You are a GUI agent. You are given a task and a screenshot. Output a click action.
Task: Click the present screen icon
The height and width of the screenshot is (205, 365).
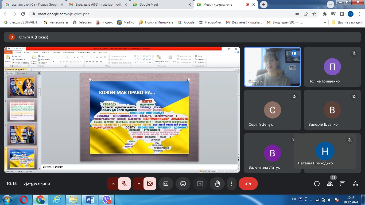[200, 184]
